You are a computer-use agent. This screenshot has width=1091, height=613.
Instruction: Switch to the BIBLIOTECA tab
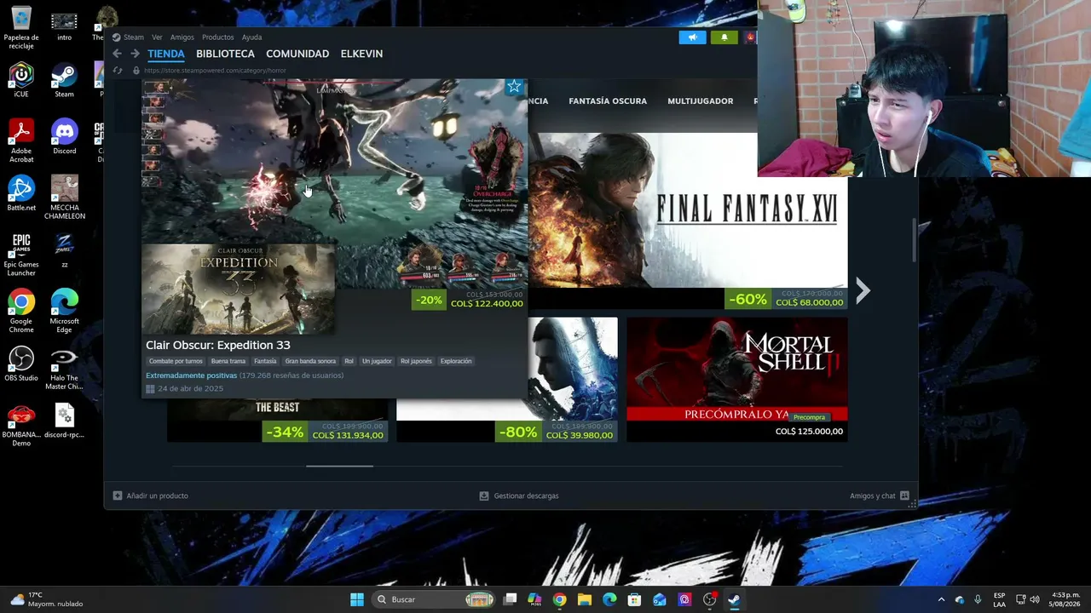point(225,54)
